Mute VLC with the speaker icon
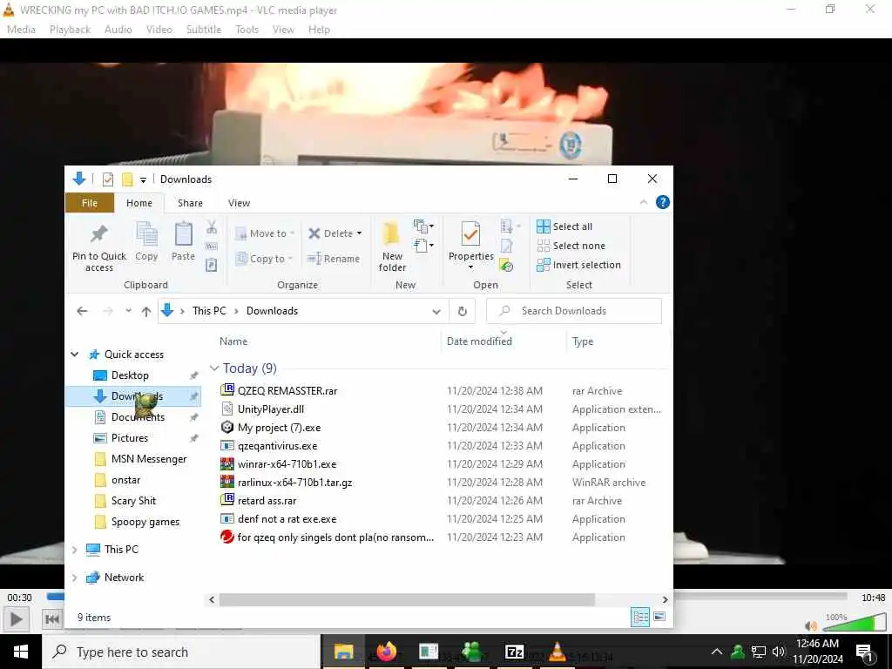This screenshot has width=892, height=669. click(811, 625)
